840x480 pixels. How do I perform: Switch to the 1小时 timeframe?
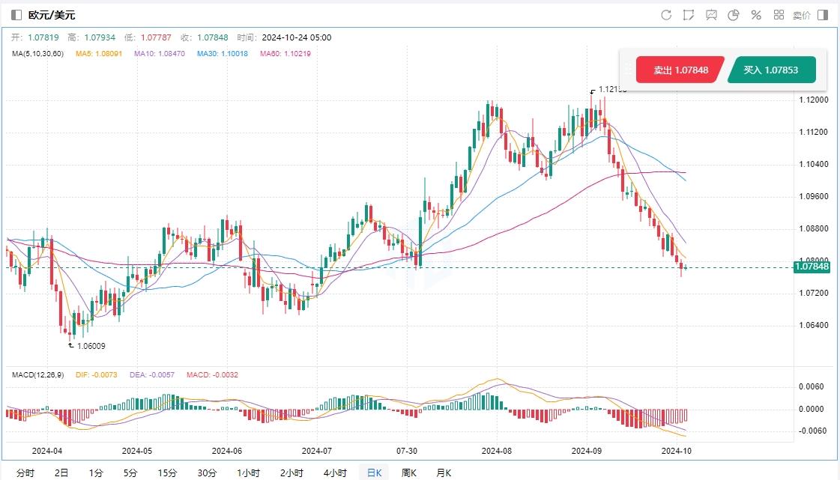(248, 473)
